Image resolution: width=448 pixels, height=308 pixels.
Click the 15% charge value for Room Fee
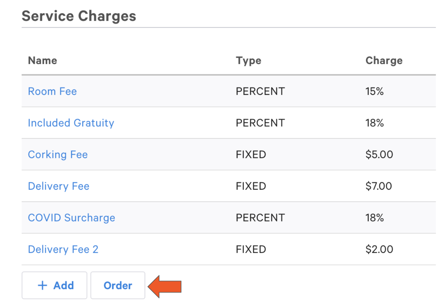374,91
